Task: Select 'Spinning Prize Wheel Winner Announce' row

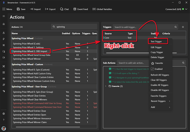Action: pyautogui.click(x=54, y=118)
